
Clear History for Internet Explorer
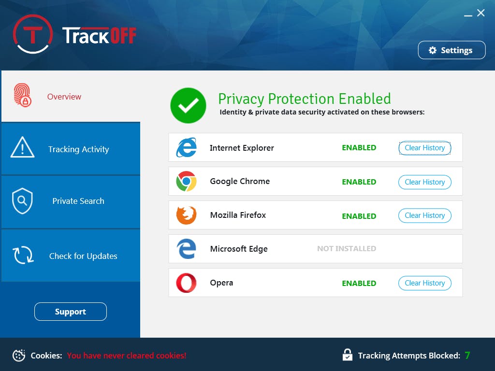point(424,148)
